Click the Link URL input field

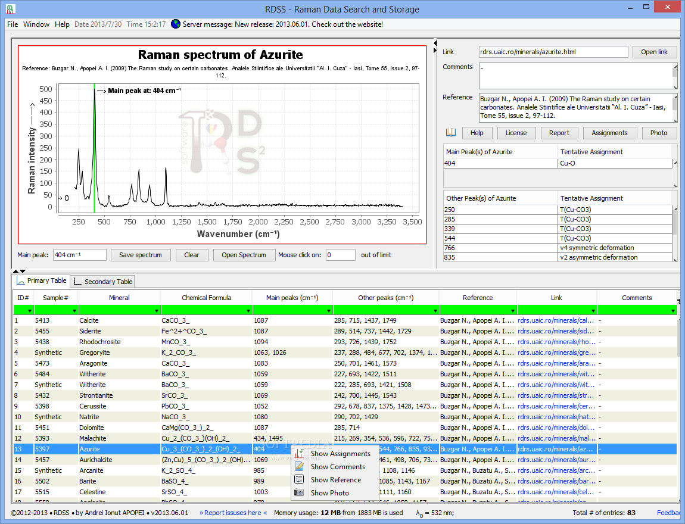(553, 52)
